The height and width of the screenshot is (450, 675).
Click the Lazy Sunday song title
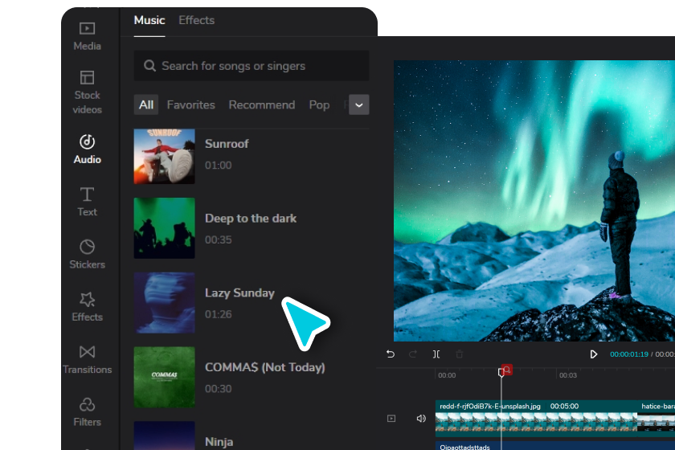click(239, 292)
